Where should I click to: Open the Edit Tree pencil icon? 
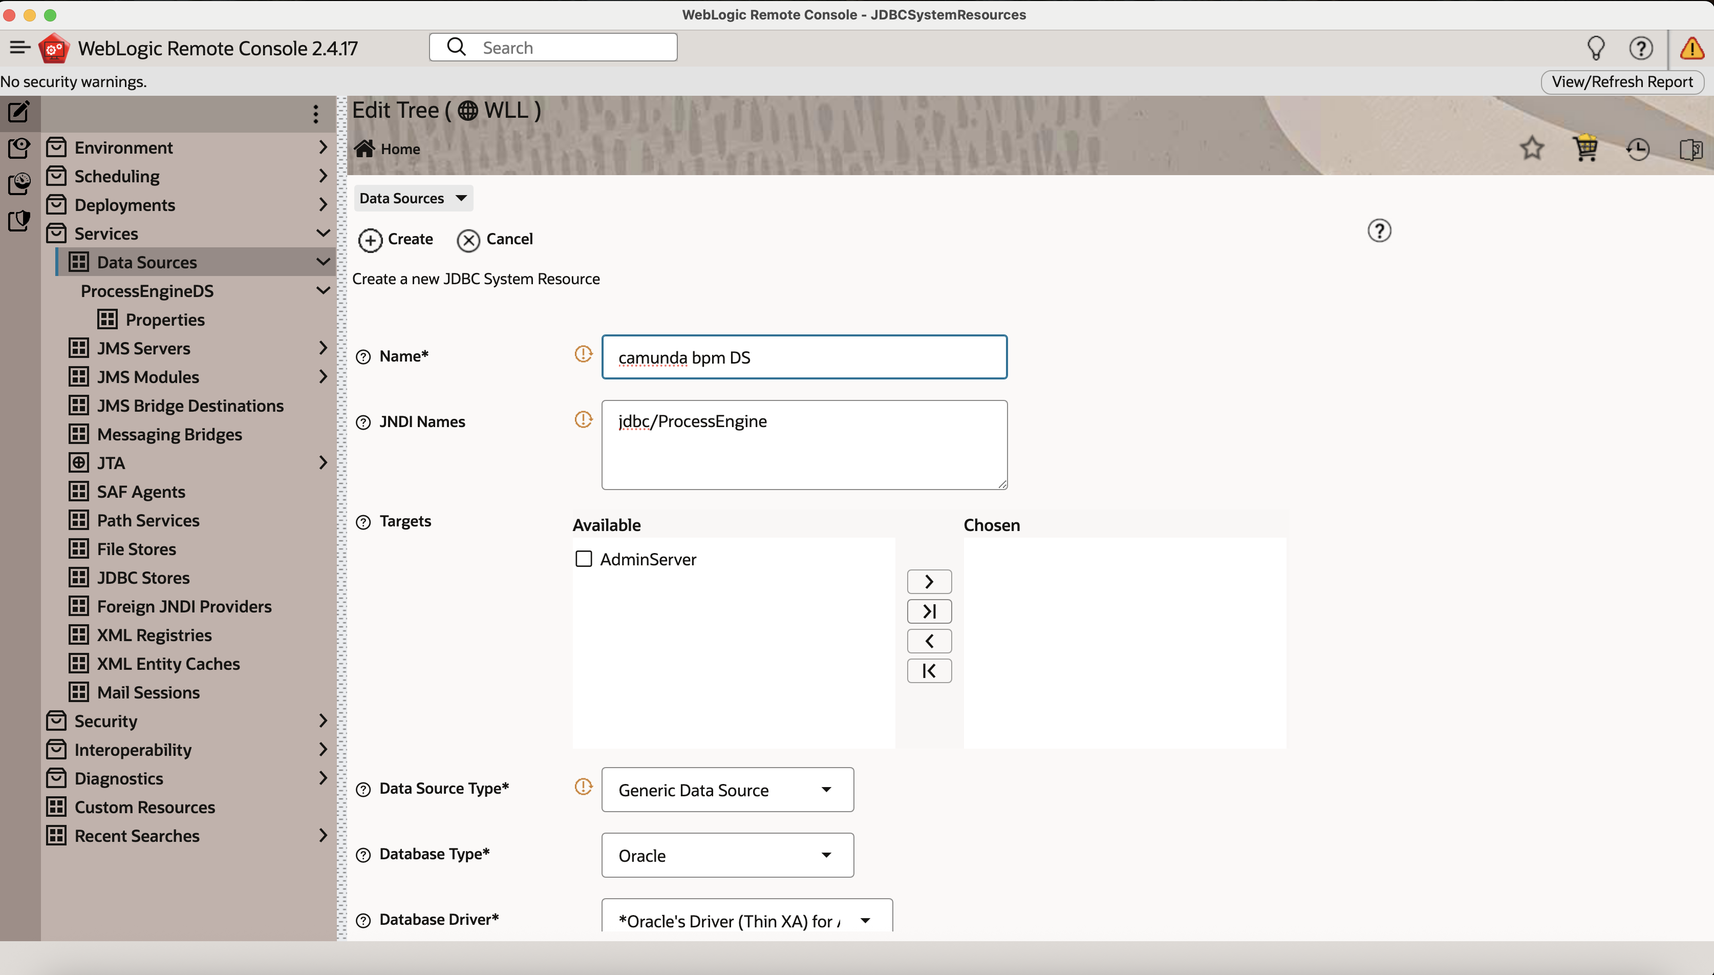click(x=19, y=111)
